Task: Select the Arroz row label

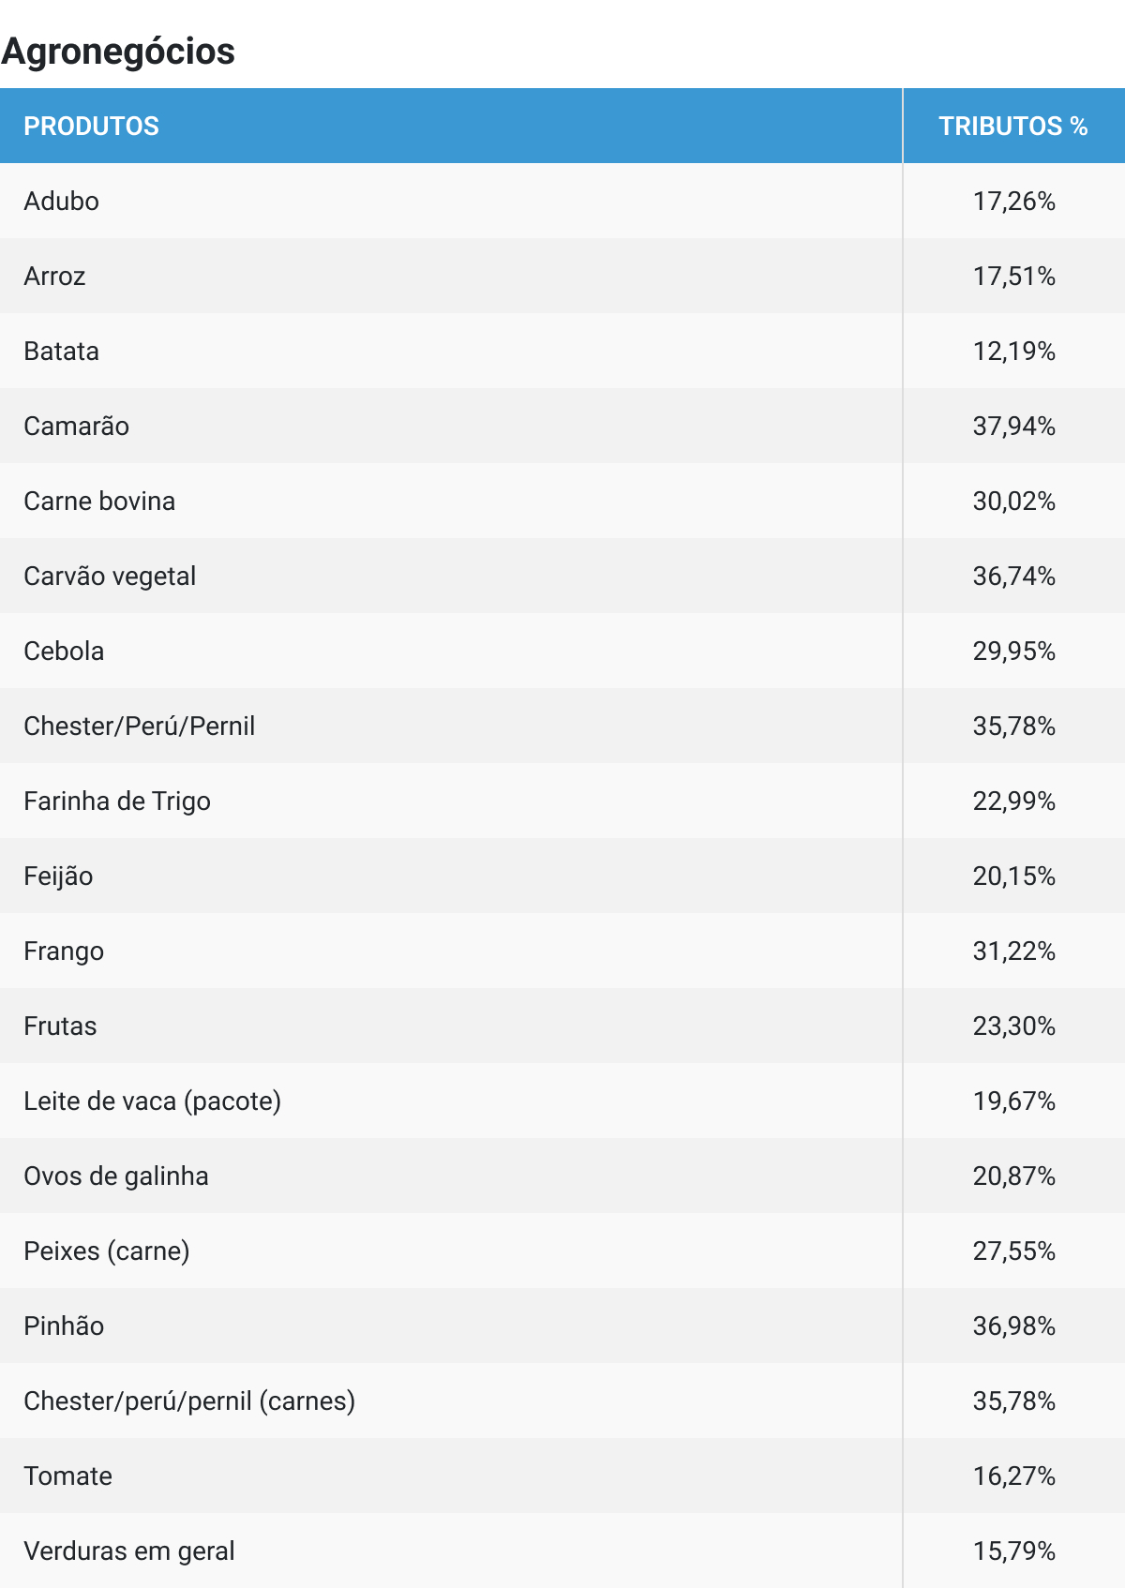Action: point(55,277)
